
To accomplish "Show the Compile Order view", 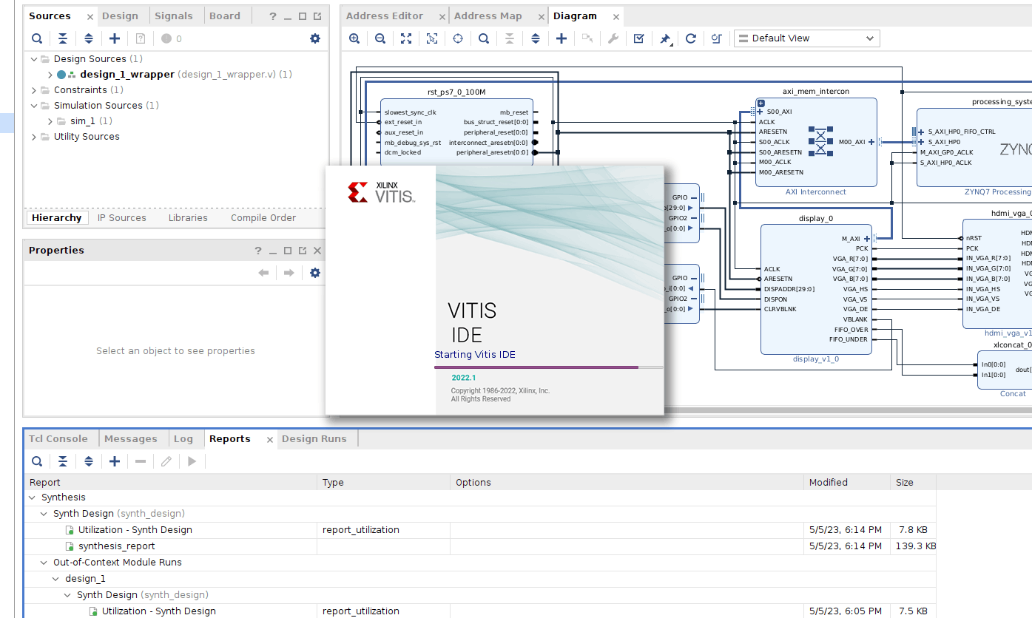I will pos(263,218).
